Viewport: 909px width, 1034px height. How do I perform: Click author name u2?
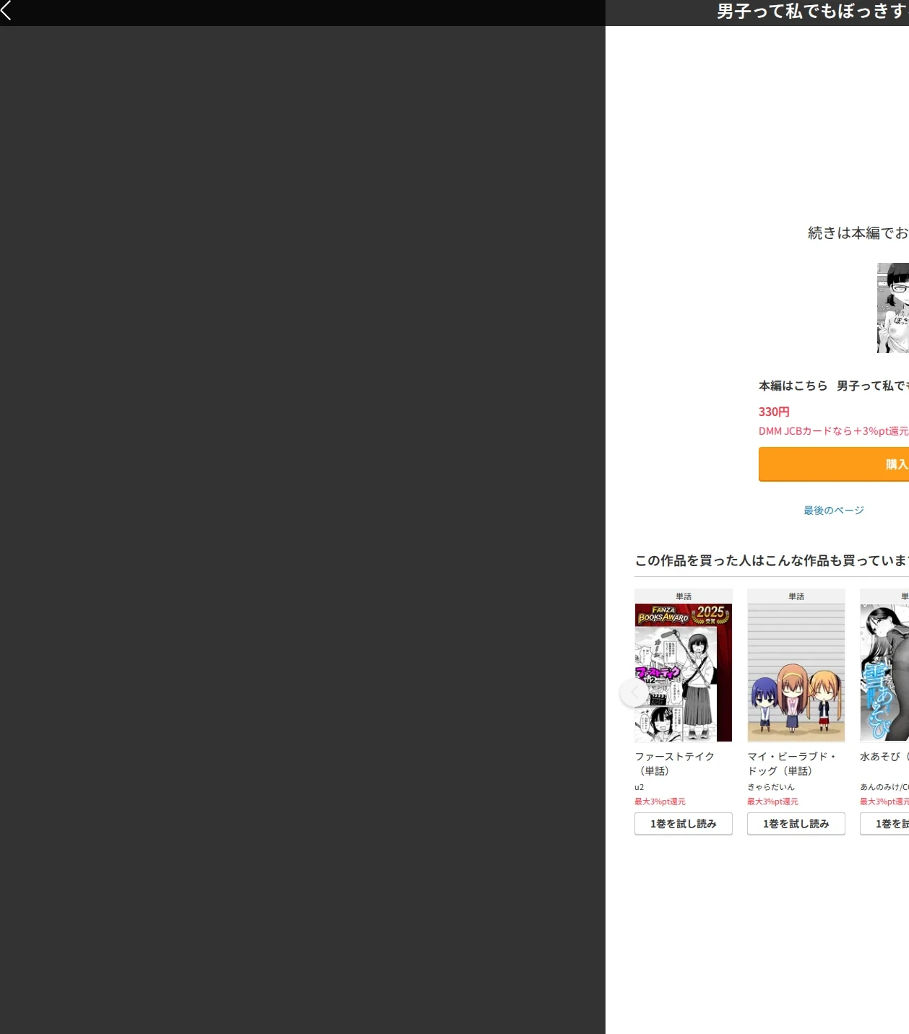639,787
